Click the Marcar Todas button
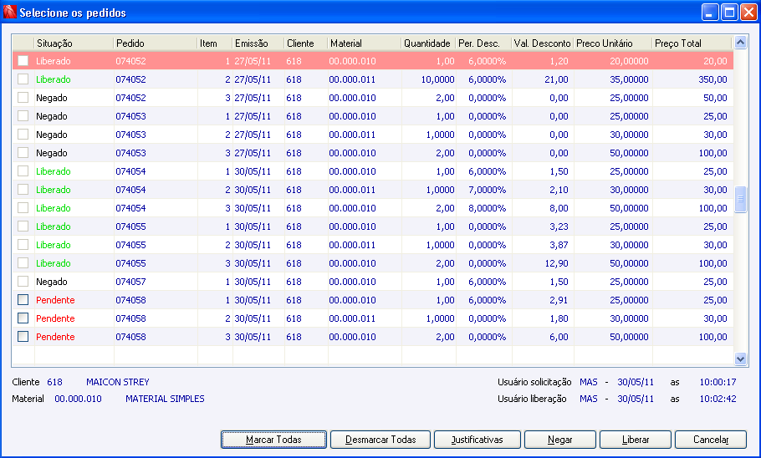The height and width of the screenshot is (458, 761). (x=273, y=440)
